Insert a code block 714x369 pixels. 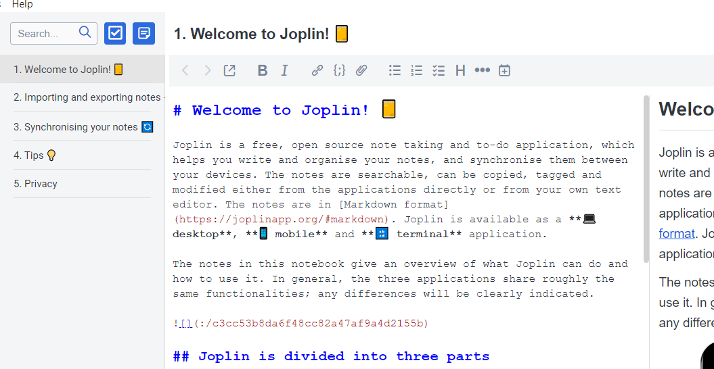(x=339, y=70)
